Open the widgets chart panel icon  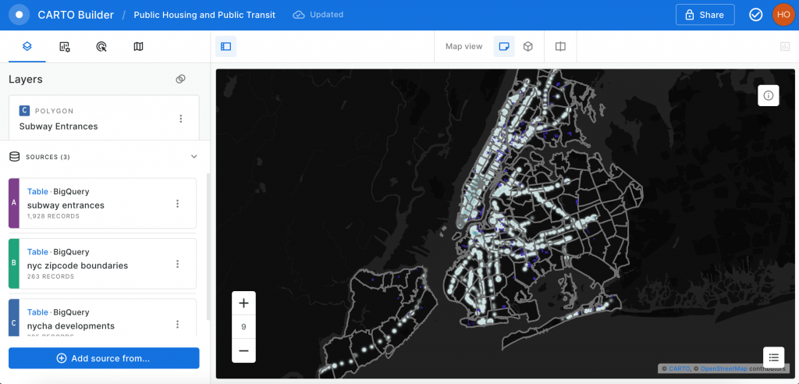click(x=785, y=46)
